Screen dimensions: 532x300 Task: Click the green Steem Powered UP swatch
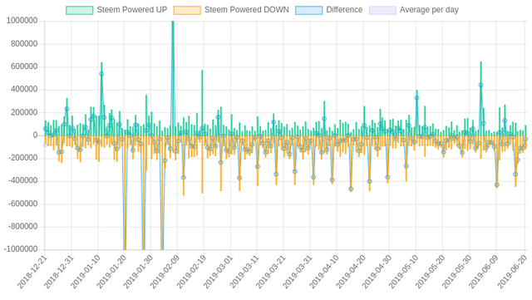[80, 10]
